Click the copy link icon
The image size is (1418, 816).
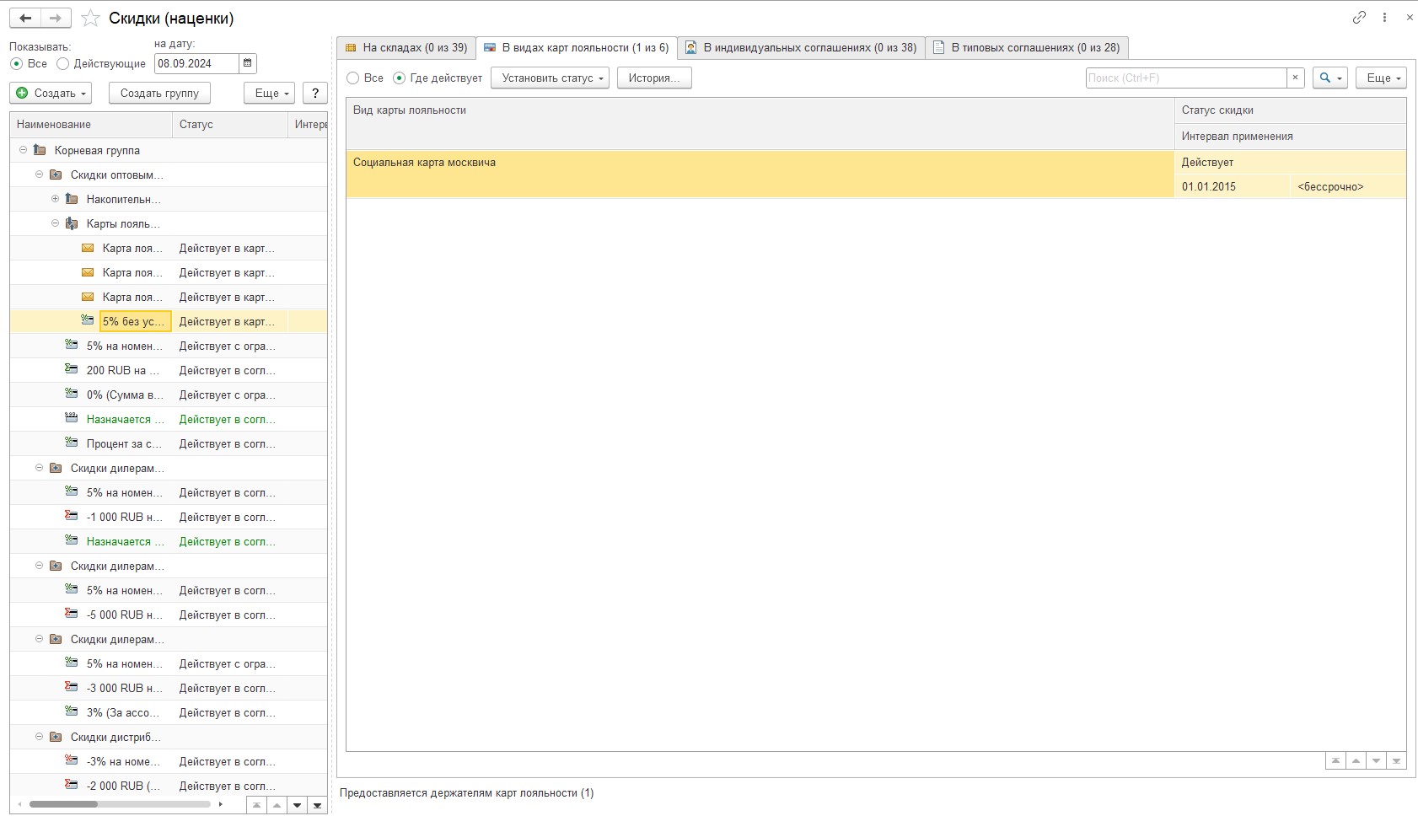[x=1359, y=18]
